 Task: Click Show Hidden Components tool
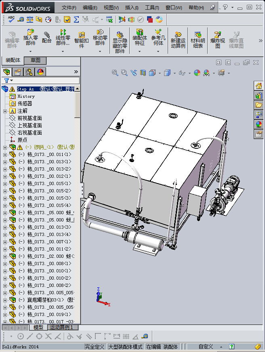tap(120, 42)
